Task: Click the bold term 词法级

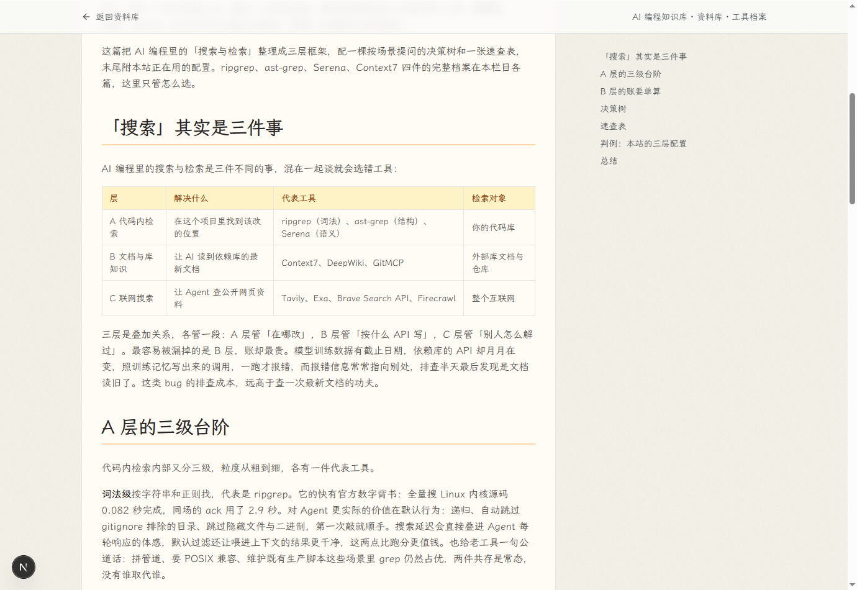Action: click(x=117, y=494)
